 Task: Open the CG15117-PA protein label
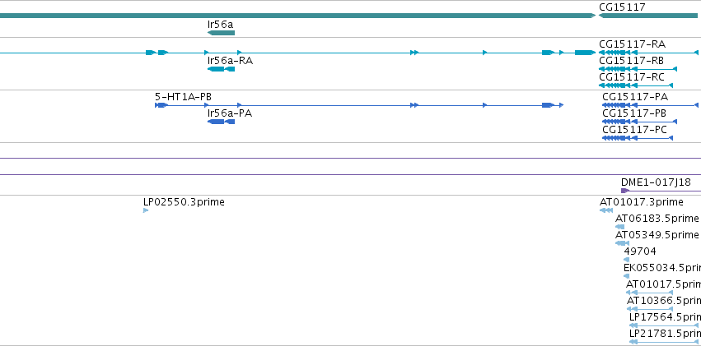[635, 97]
